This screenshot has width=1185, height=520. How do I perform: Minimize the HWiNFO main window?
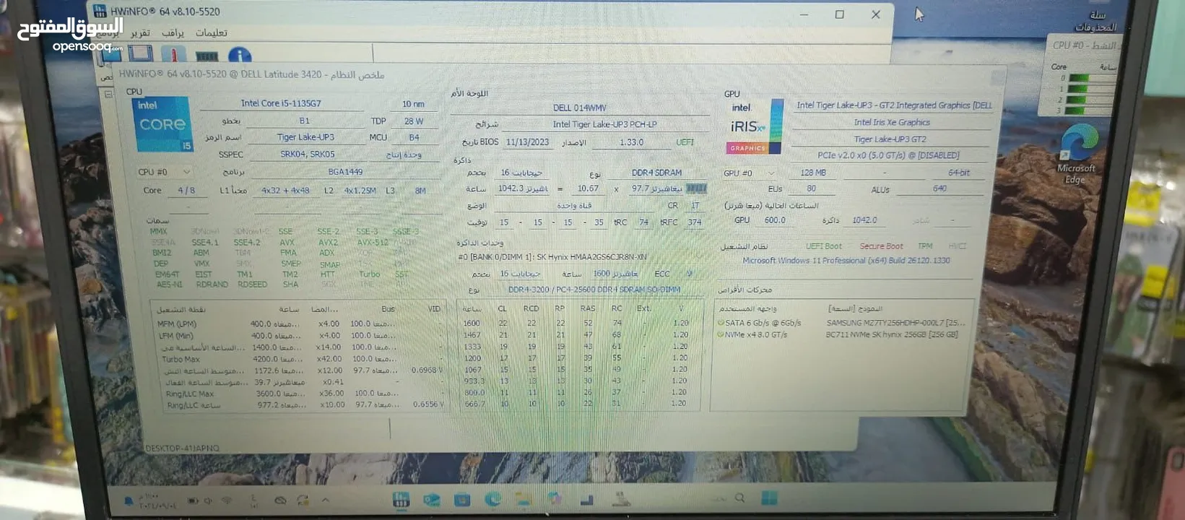804,14
